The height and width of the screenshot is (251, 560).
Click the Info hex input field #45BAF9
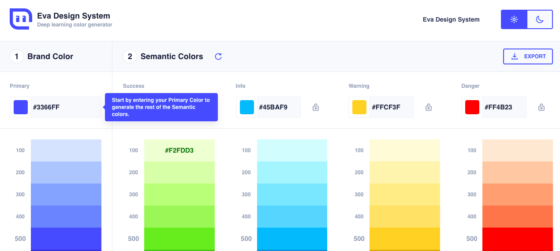(278, 107)
